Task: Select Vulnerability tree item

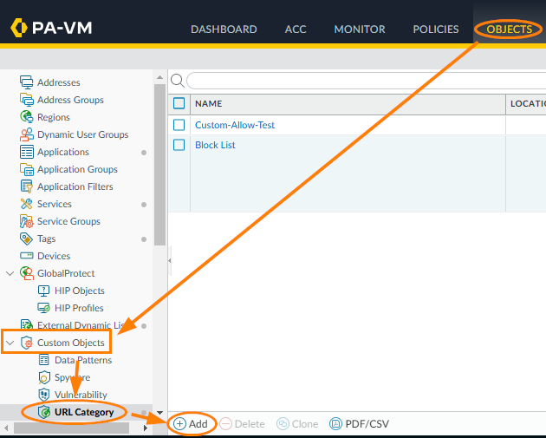Action: (x=81, y=395)
